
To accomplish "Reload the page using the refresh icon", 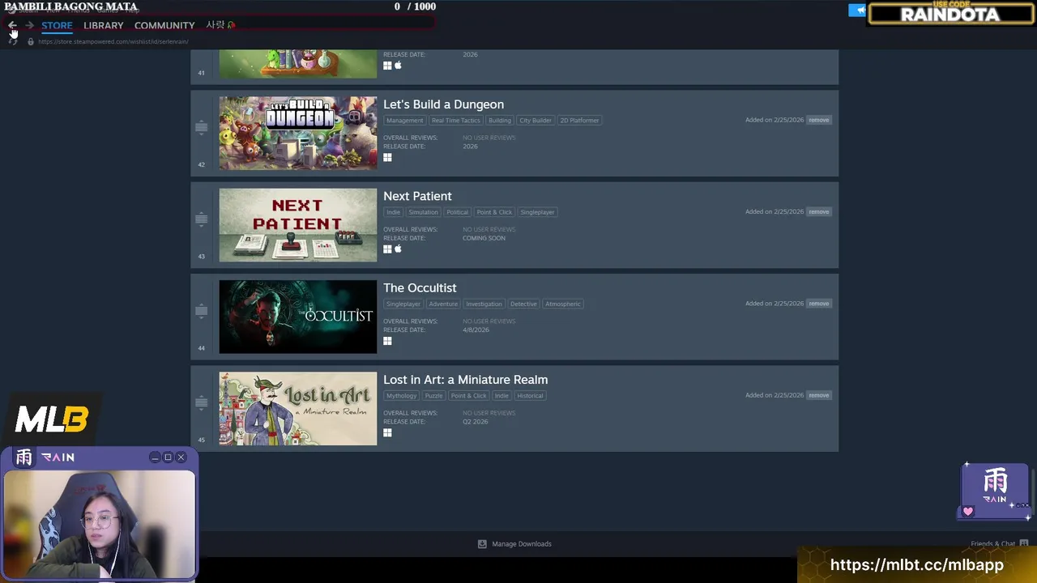I will point(12,41).
